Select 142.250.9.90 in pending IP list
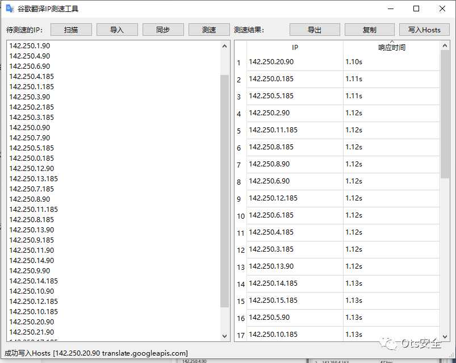 pyautogui.click(x=30, y=271)
